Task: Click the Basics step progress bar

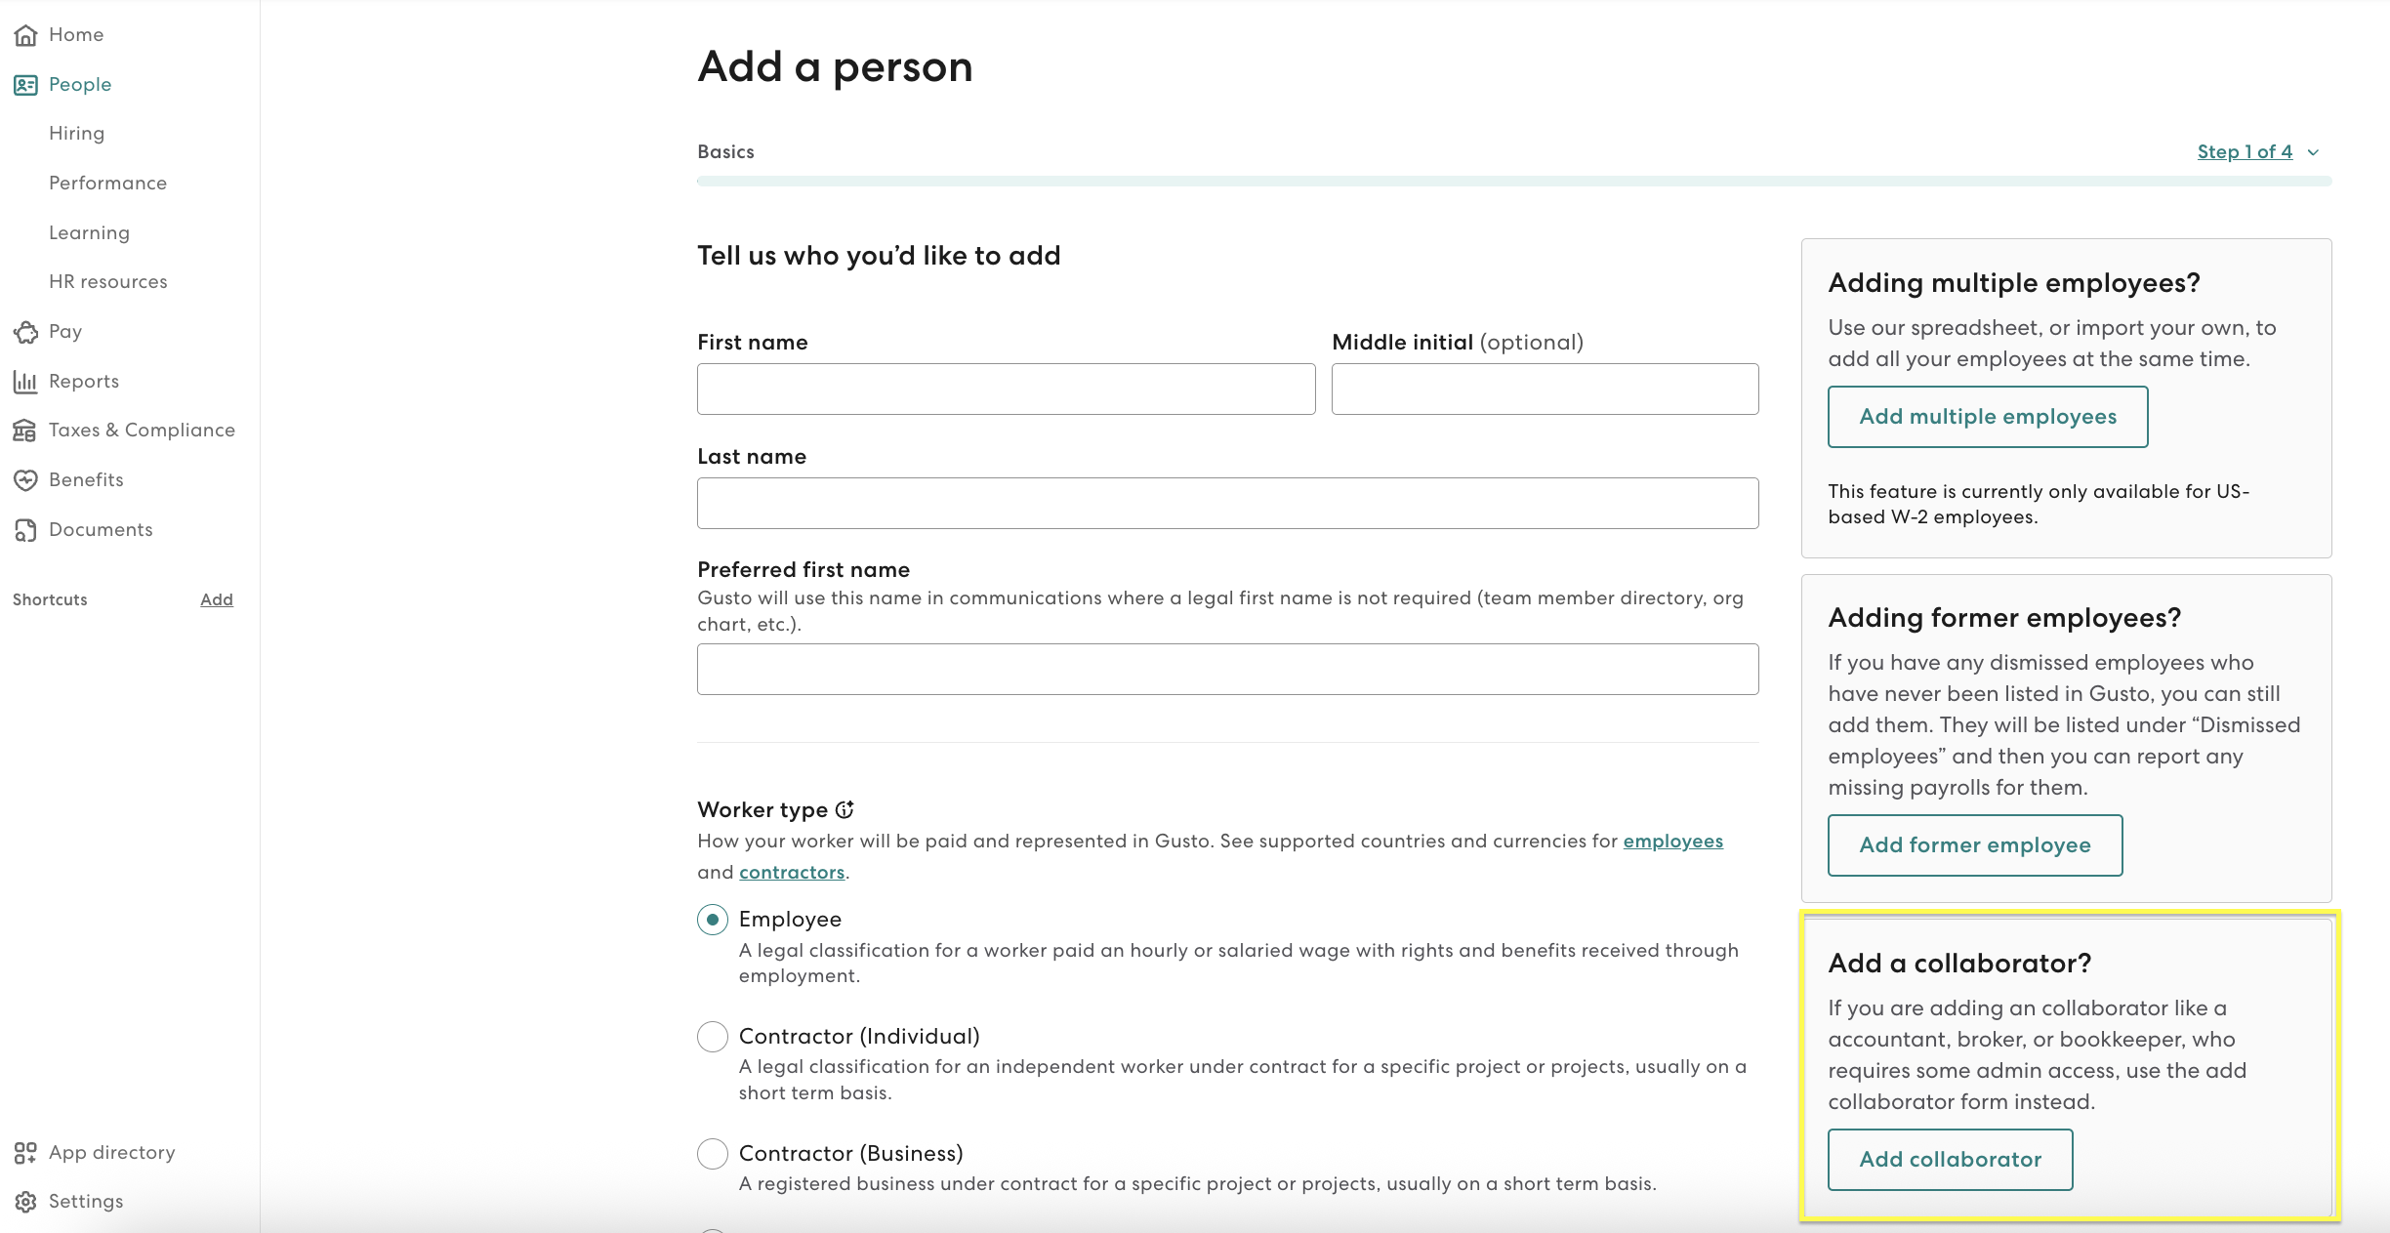Action: (x=1513, y=181)
